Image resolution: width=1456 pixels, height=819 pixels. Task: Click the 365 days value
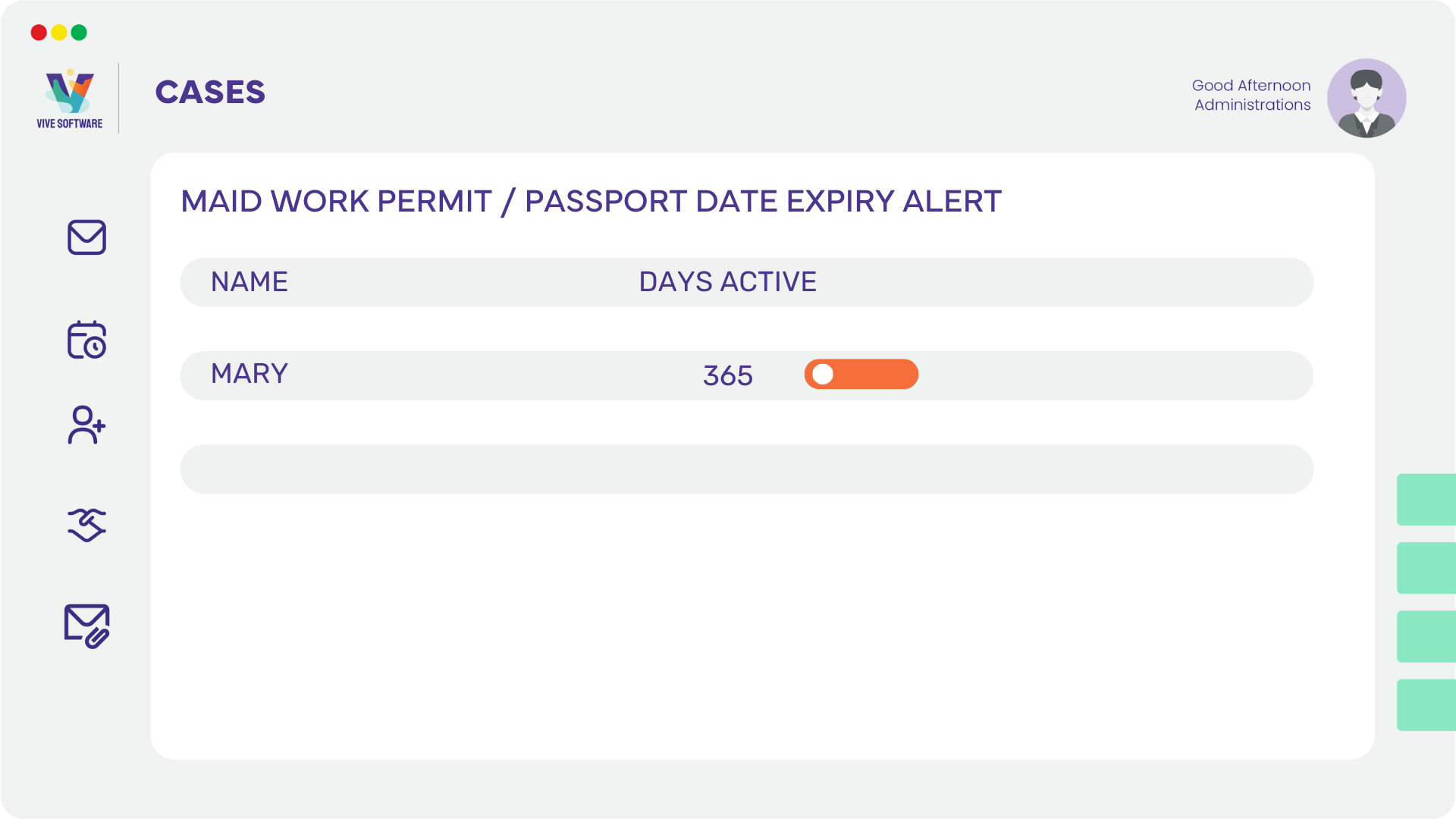click(728, 375)
